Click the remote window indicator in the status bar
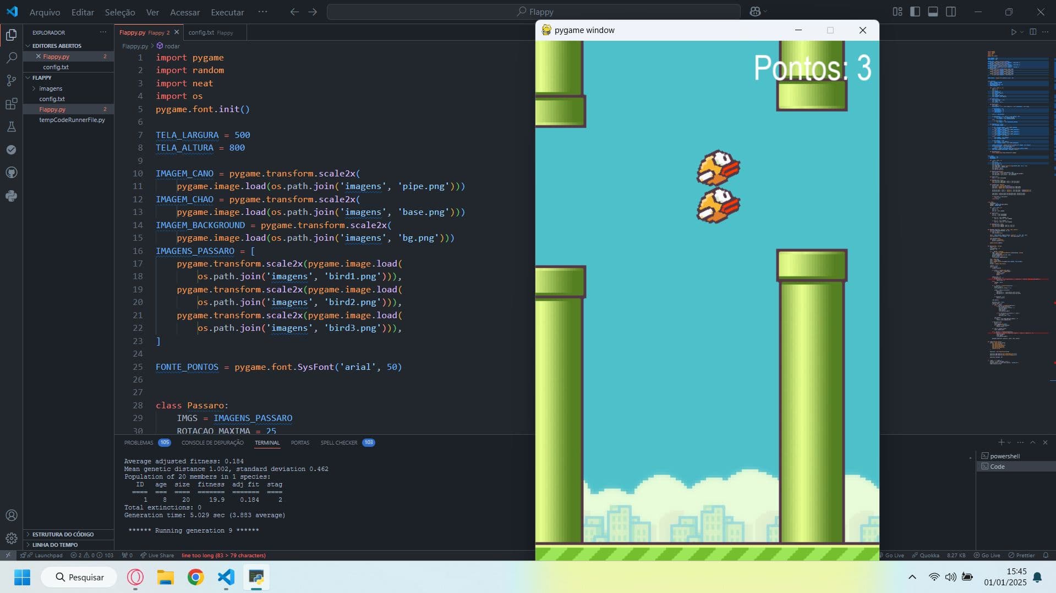Image resolution: width=1056 pixels, height=593 pixels. point(8,555)
